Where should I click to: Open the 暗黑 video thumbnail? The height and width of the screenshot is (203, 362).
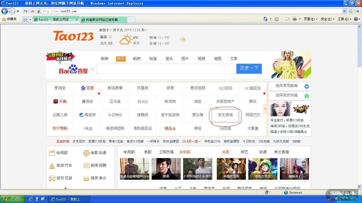166,169
